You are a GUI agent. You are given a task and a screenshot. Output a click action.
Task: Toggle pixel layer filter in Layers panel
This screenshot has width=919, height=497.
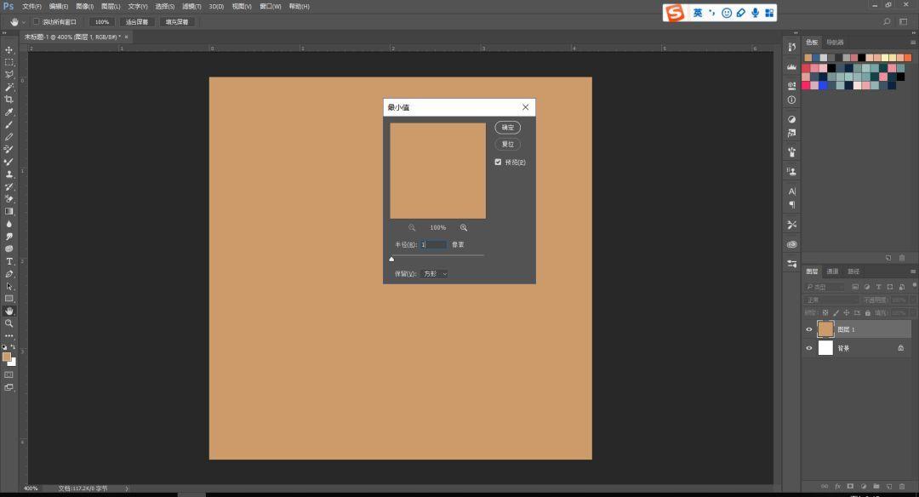point(856,287)
